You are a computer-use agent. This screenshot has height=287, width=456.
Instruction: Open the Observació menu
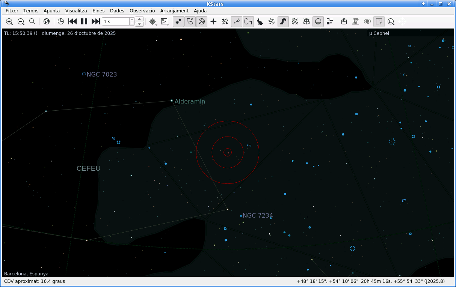(x=142, y=11)
